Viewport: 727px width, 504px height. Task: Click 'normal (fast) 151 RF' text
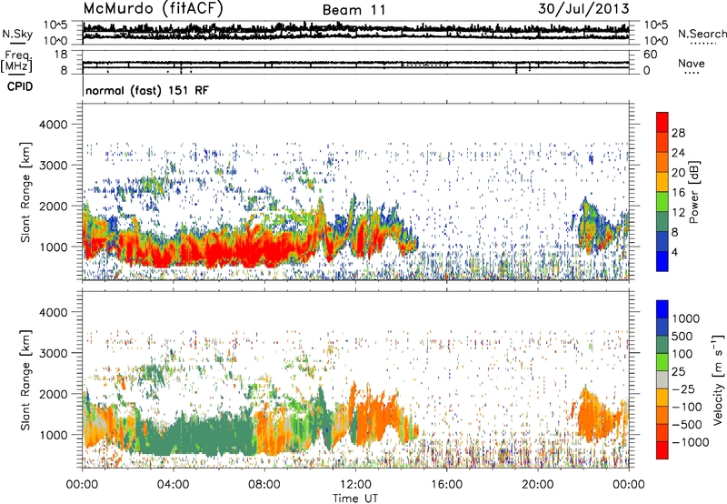147,90
